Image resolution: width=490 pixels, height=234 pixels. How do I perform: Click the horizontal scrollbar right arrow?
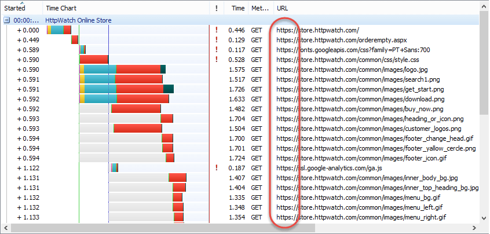(474, 228)
